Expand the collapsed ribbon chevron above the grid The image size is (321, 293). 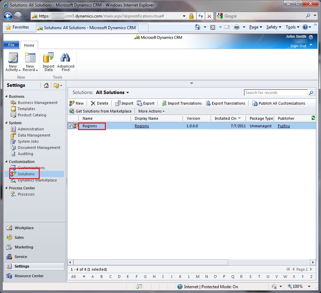tap(192, 83)
